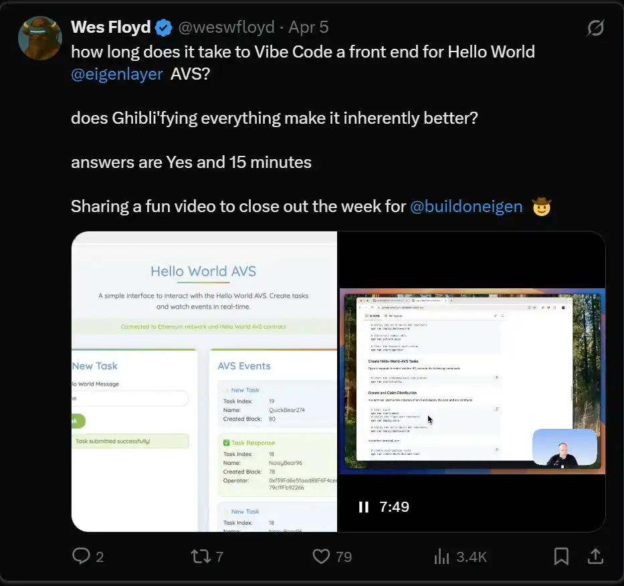Click the Hello World Message input field
This screenshot has height=586, width=624.
(x=130, y=398)
